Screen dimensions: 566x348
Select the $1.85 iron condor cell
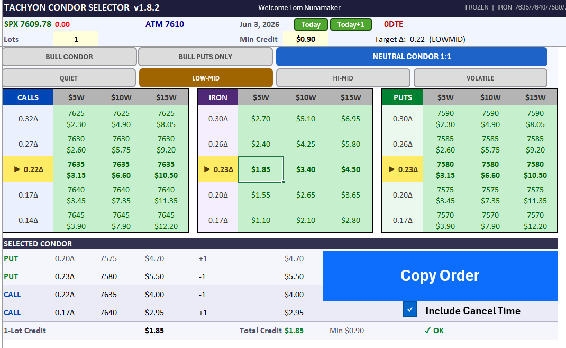pyautogui.click(x=261, y=169)
